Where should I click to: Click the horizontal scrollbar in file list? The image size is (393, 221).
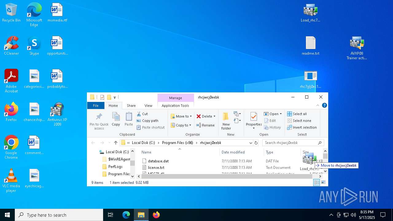tap(227, 176)
